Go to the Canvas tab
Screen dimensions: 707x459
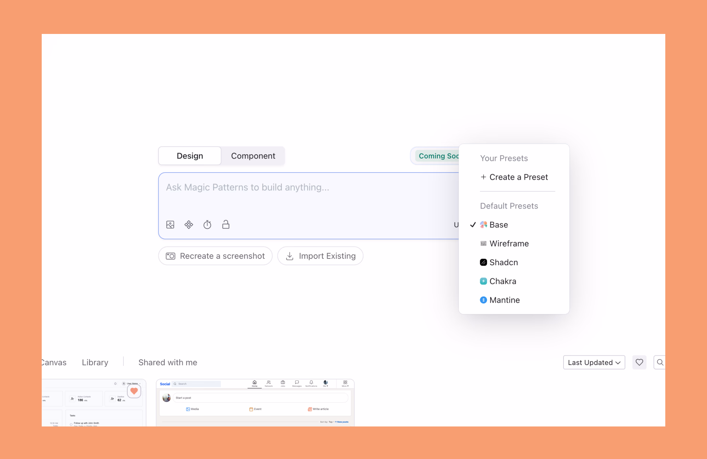click(54, 362)
